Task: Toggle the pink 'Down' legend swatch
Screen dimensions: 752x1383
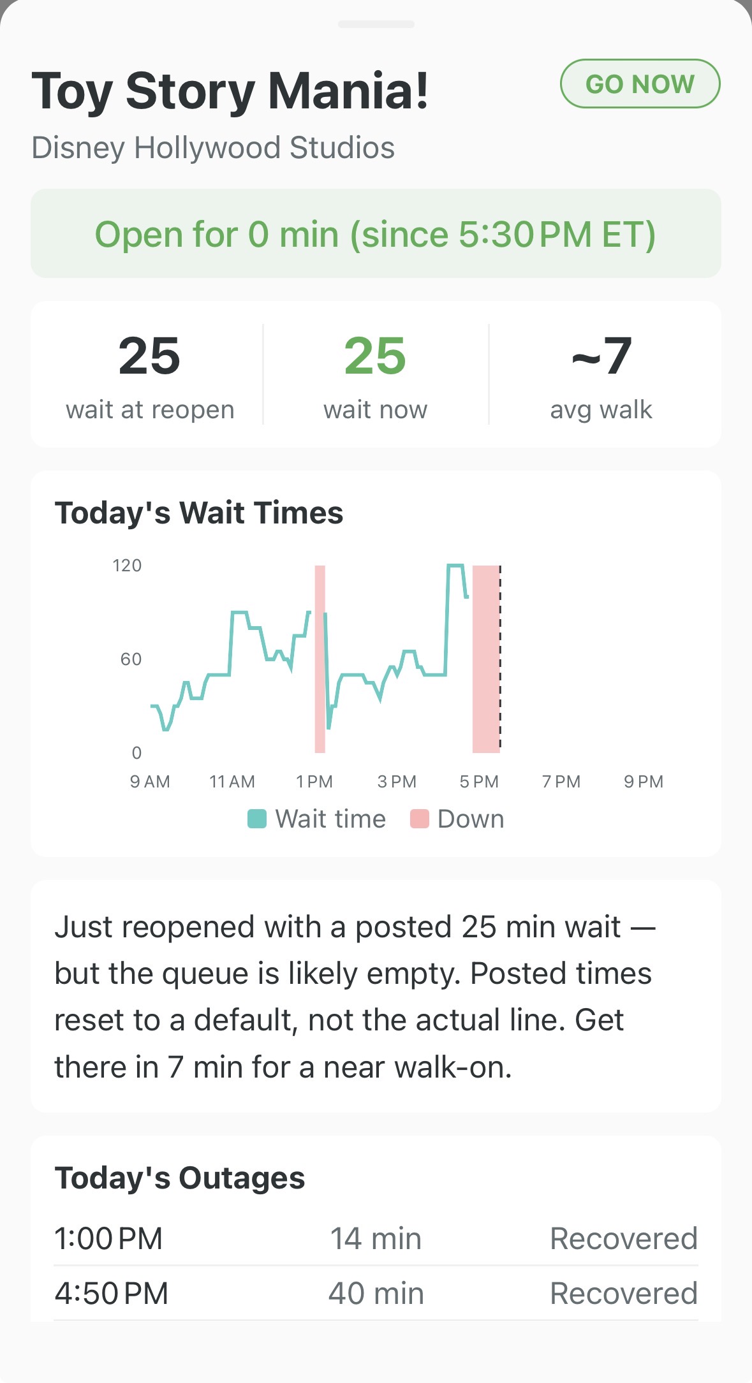Action: pyautogui.click(x=420, y=818)
